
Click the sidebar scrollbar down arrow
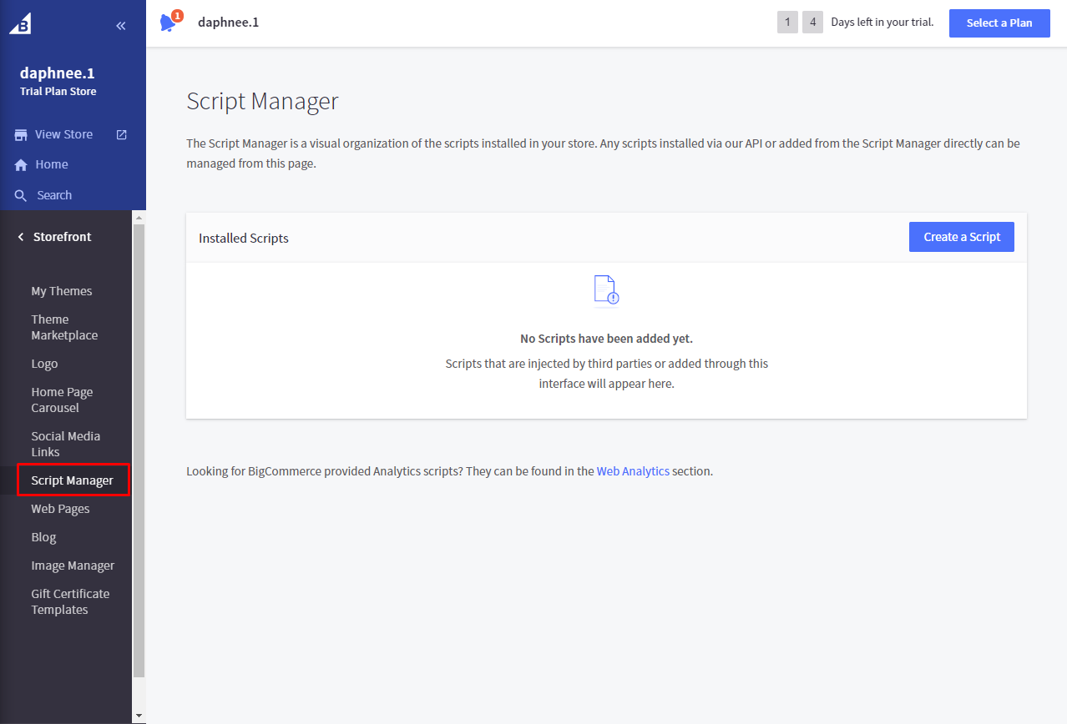coord(139,716)
